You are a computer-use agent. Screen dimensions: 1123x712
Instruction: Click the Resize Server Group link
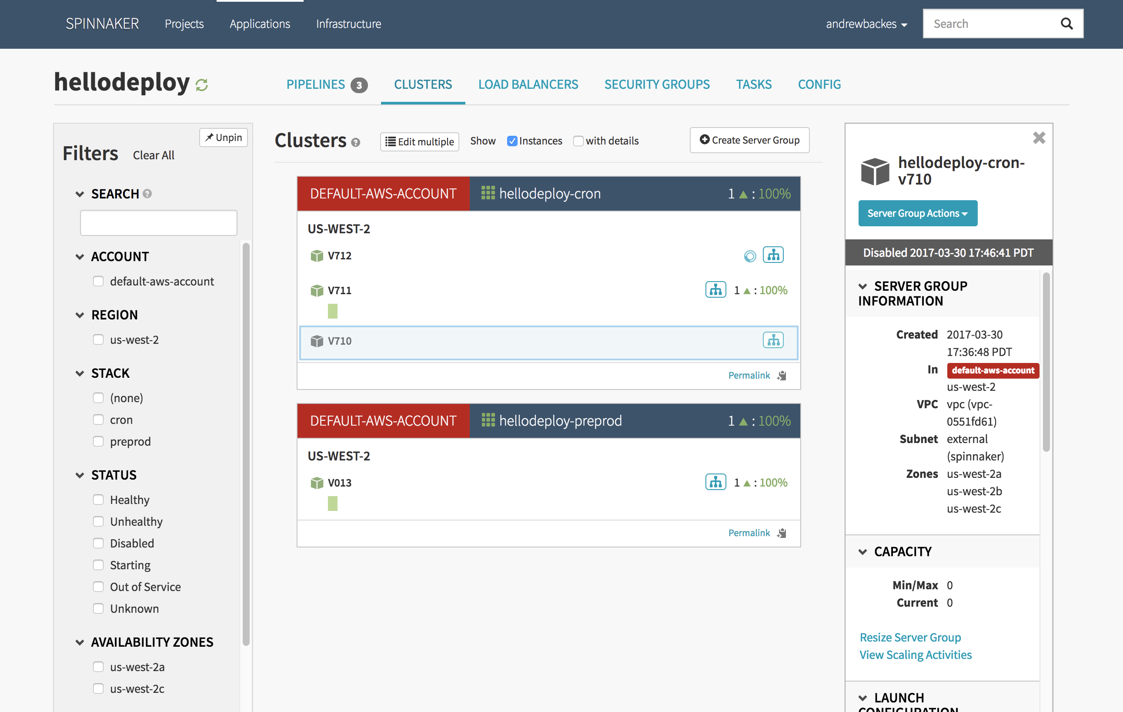pos(910,637)
